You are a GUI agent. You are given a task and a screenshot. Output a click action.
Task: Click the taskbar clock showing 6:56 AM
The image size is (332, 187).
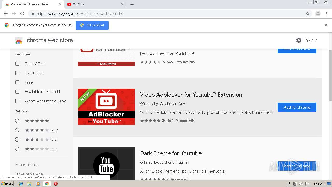319,184
